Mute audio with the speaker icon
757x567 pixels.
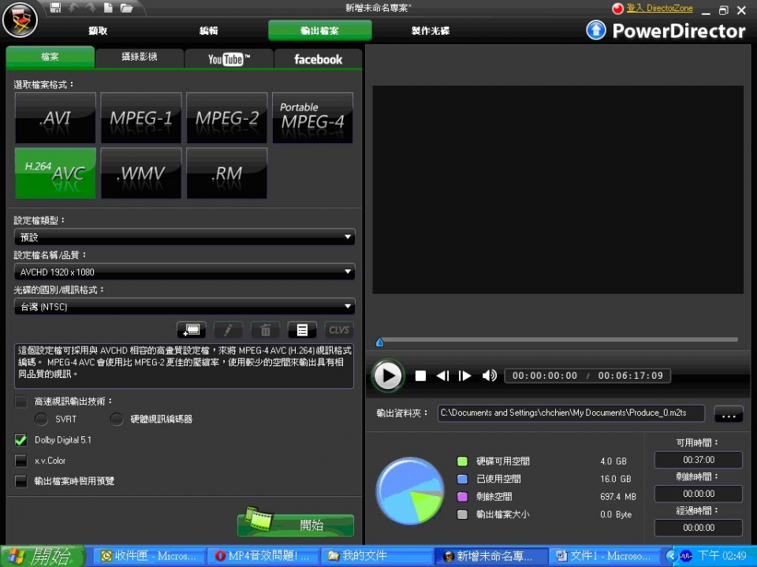click(489, 376)
